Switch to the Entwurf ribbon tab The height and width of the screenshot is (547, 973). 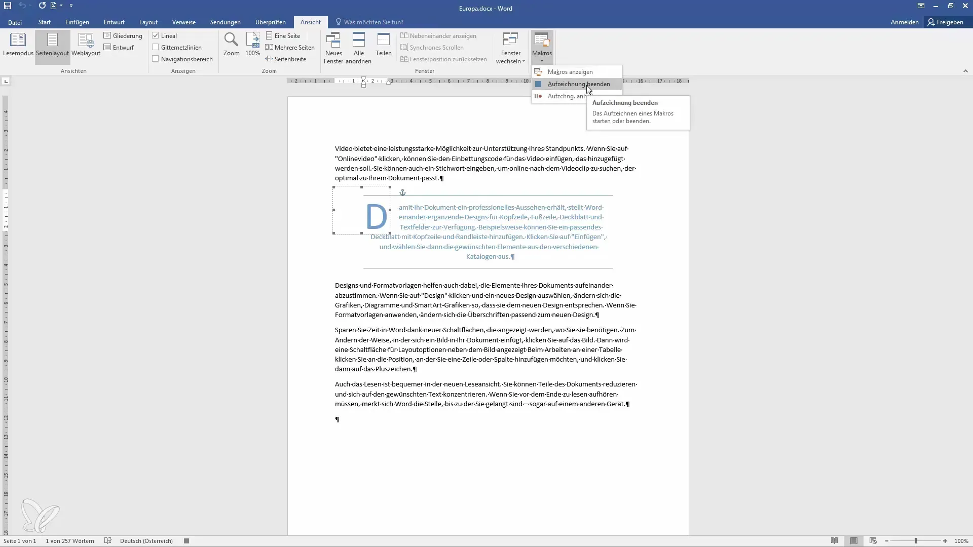(114, 22)
